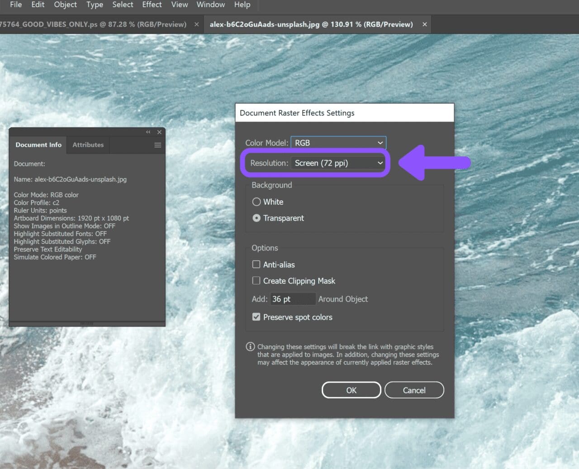Switch to the Attributes tab

pos(88,145)
